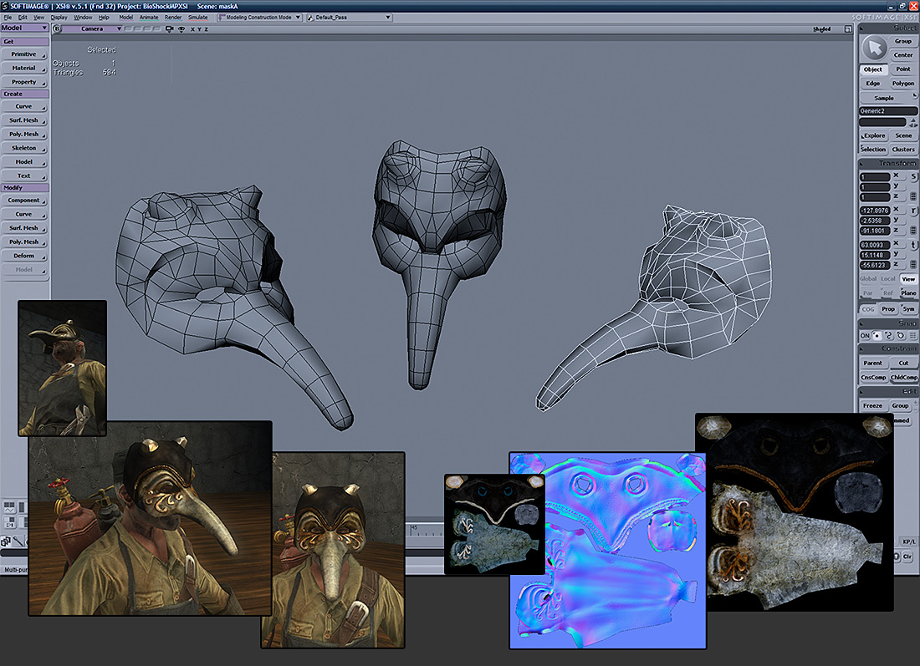Select snap to curves icon
This screenshot has width=920, height=666.
click(x=888, y=336)
